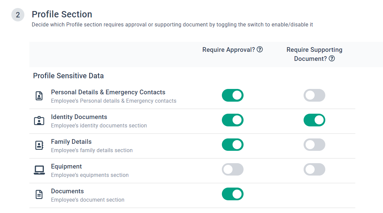
Task: Click help icon beside Require Supporting Document
Action: 332,59
